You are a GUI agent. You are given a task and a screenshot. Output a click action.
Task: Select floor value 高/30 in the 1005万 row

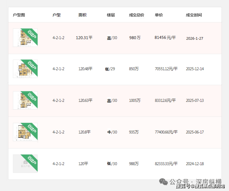[x=112, y=101]
